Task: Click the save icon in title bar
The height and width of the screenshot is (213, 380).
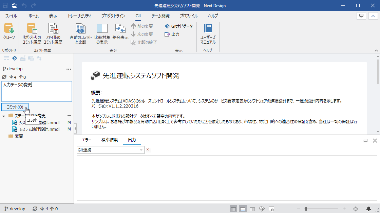Action: click(5, 5)
